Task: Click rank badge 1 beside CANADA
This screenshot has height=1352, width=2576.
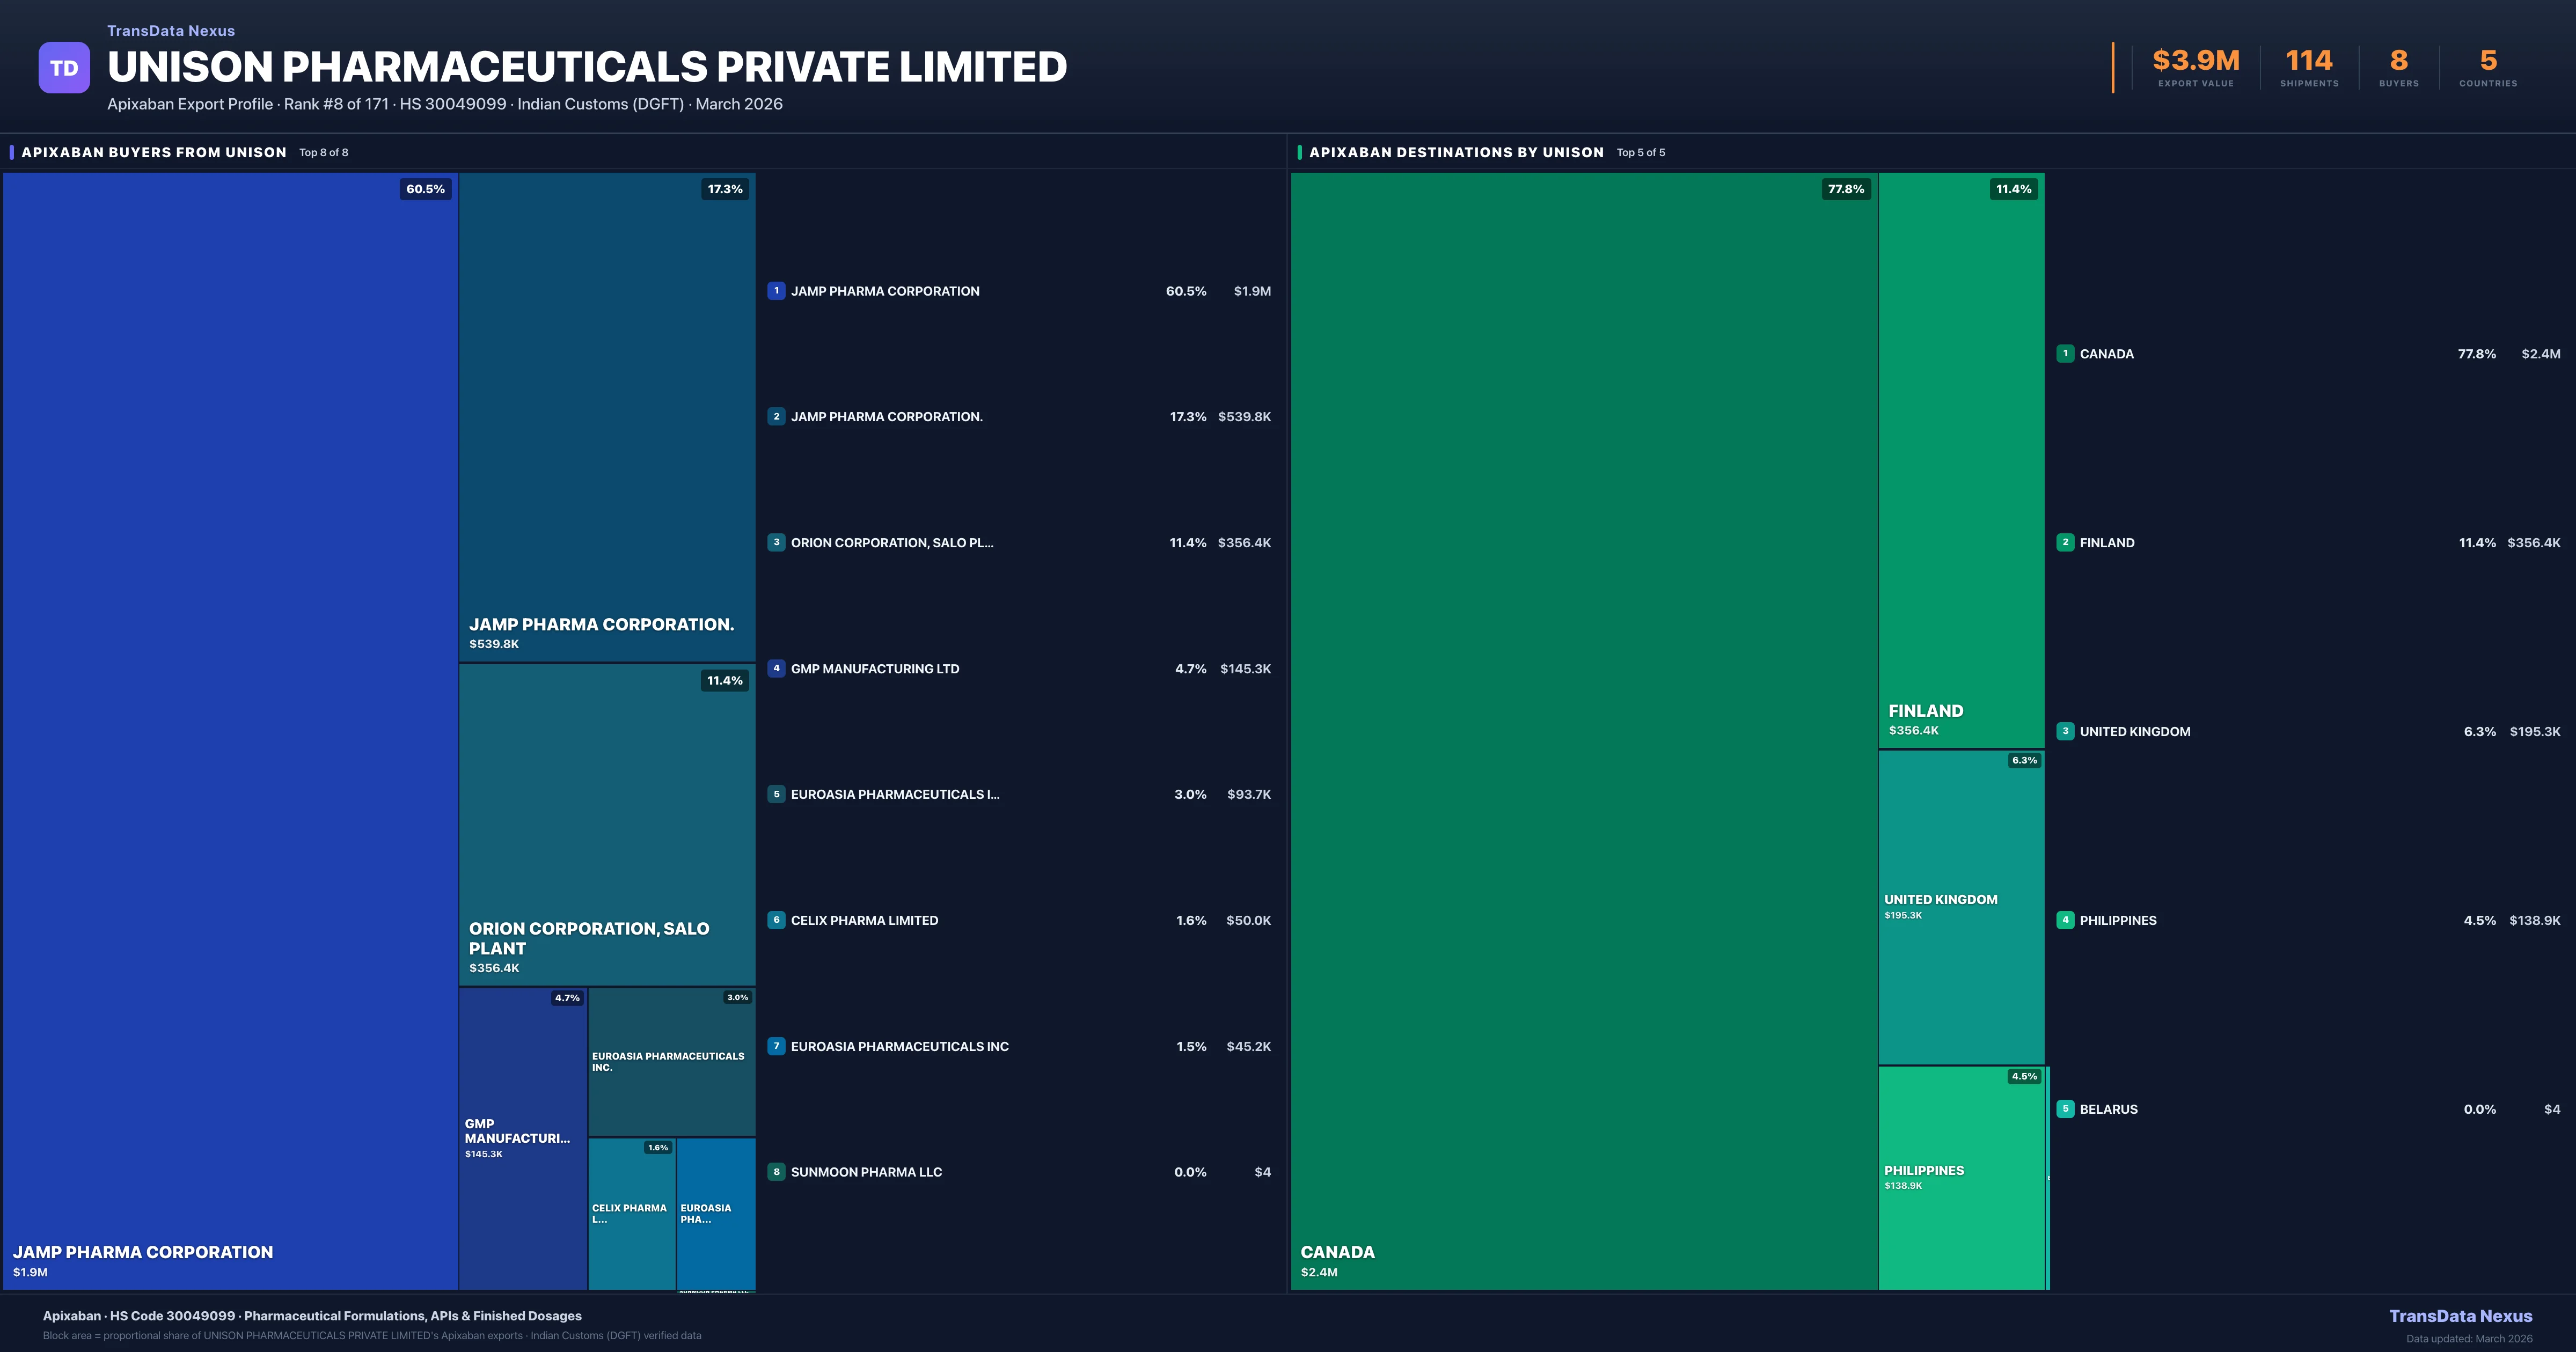Action: click(2065, 354)
